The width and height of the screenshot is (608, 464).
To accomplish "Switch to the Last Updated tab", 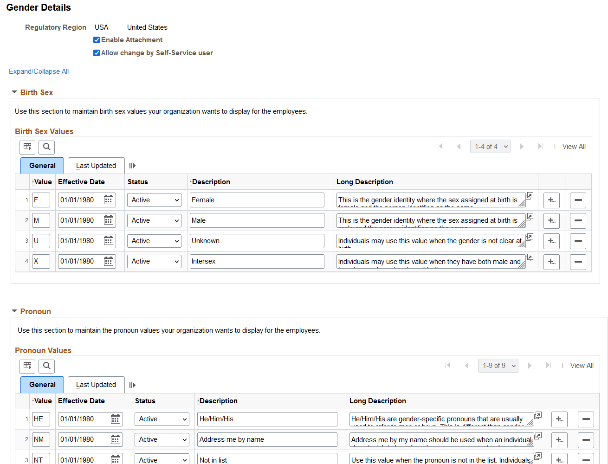I will (96, 165).
